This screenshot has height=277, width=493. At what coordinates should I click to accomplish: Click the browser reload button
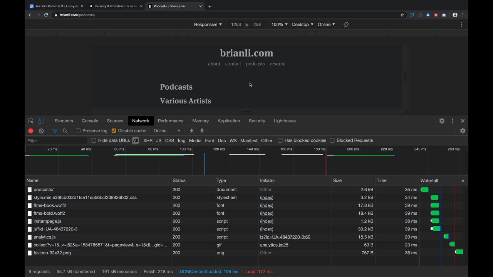point(46,15)
